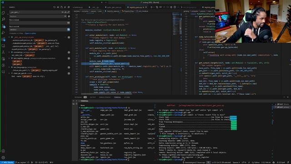The image size is (291, 164).
Task: Toggle Match Case in search field
Action: 63,12
